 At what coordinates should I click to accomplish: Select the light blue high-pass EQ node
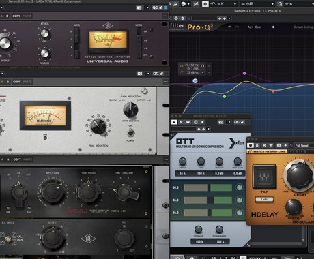click(x=195, y=80)
